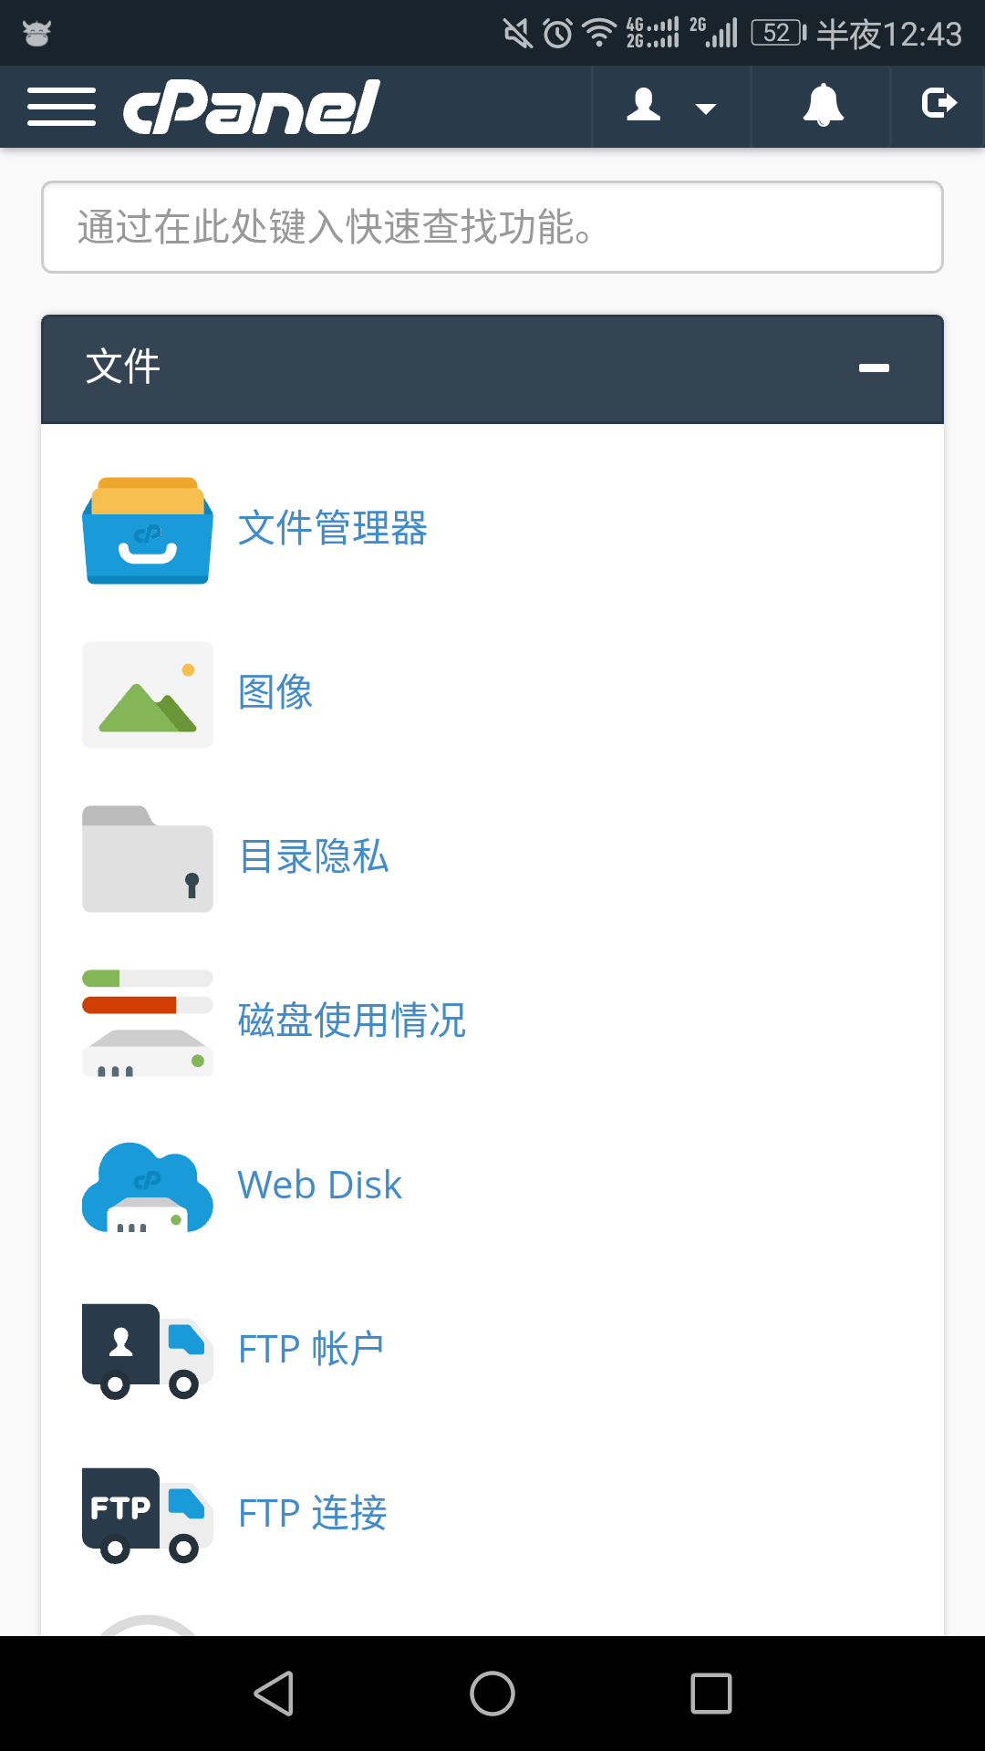Open the 目录隐私 link
Image resolution: width=985 pixels, height=1751 pixels.
(x=314, y=857)
